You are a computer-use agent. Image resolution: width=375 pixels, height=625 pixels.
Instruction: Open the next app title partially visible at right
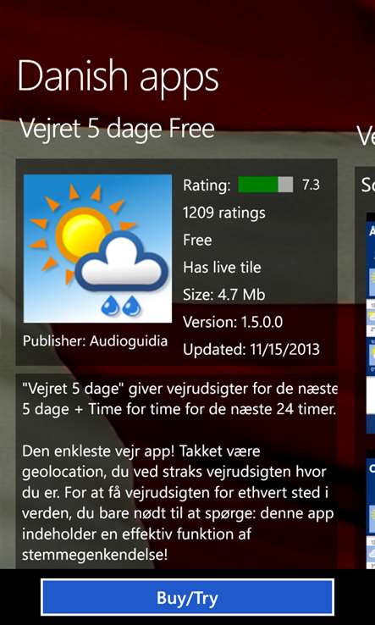pos(366,136)
